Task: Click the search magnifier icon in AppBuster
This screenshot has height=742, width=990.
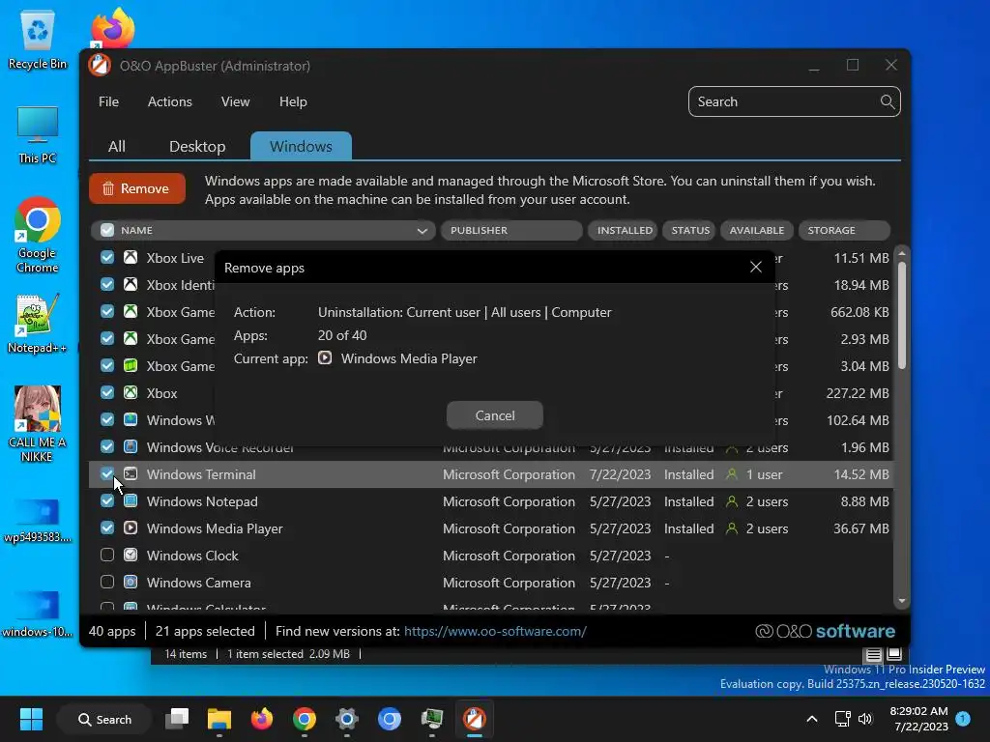Action: (x=888, y=101)
